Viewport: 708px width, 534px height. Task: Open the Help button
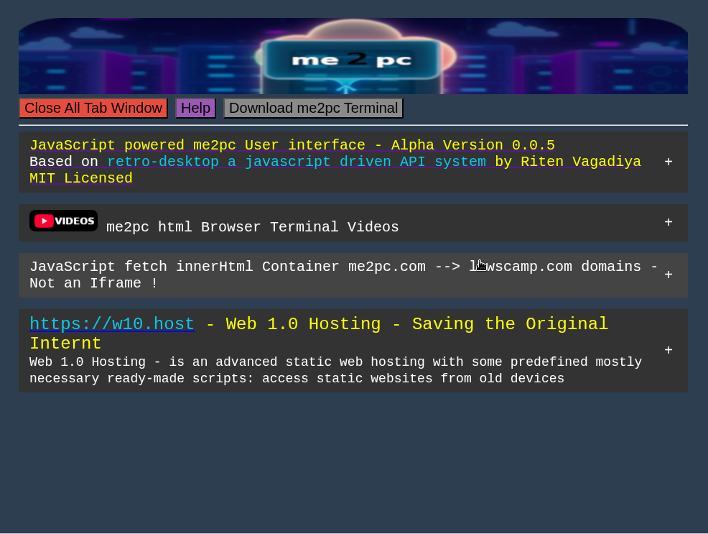195,109
